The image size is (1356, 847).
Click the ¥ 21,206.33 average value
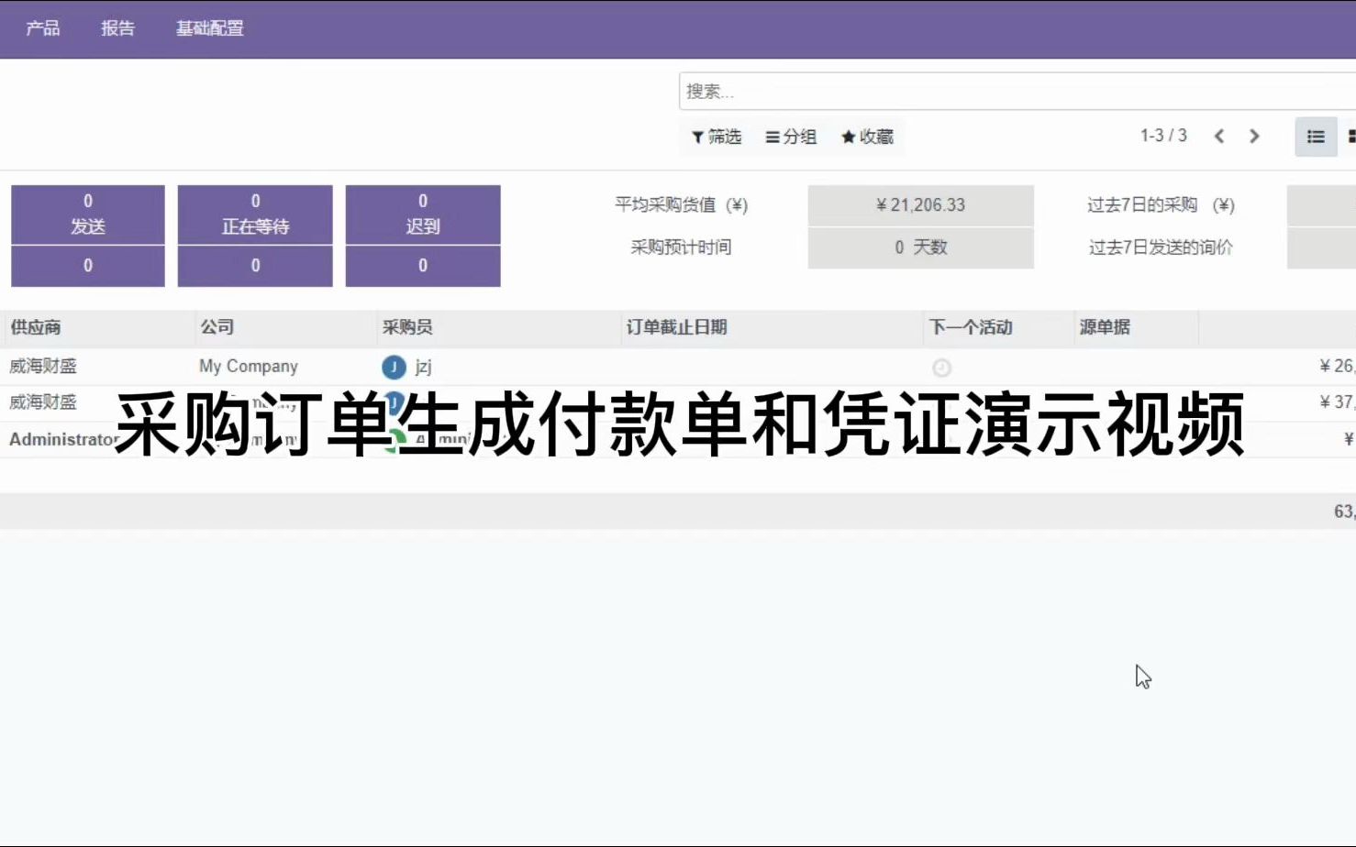920,205
